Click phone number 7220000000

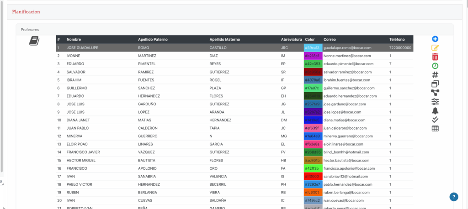pyautogui.click(x=400, y=48)
